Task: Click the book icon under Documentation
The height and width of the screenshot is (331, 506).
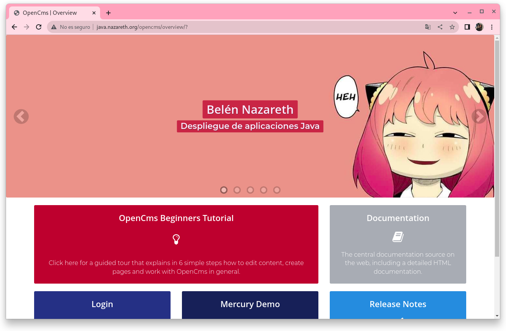Action: pos(398,237)
